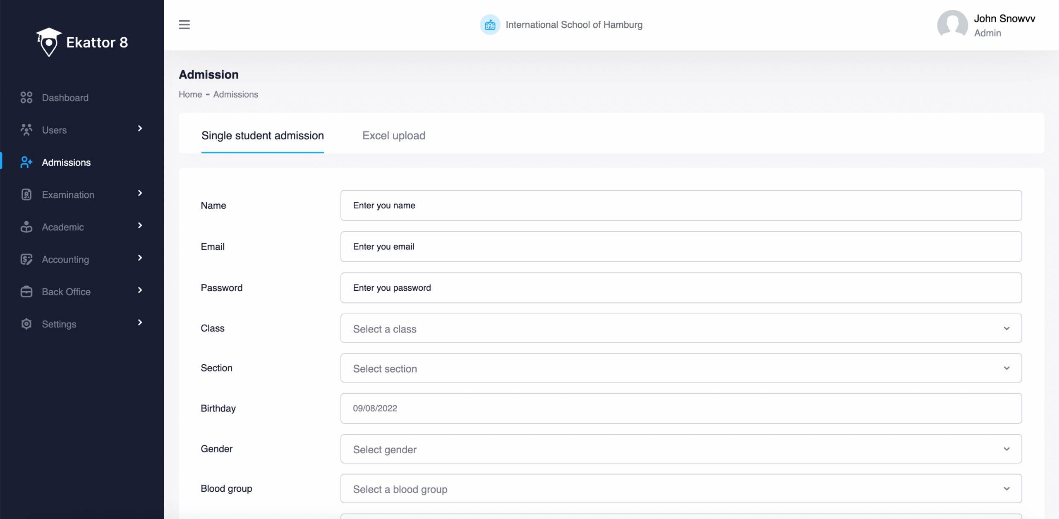The image size is (1059, 519).
Task: Open the Select a class dropdown
Action: [681, 328]
